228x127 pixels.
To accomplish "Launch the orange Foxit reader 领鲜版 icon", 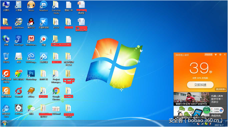I will tap(6, 76).
